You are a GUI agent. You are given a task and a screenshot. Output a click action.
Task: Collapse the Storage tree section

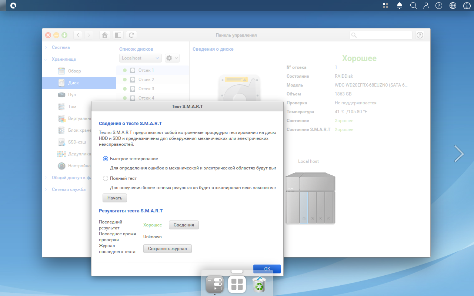pyautogui.click(x=46, y=59)
